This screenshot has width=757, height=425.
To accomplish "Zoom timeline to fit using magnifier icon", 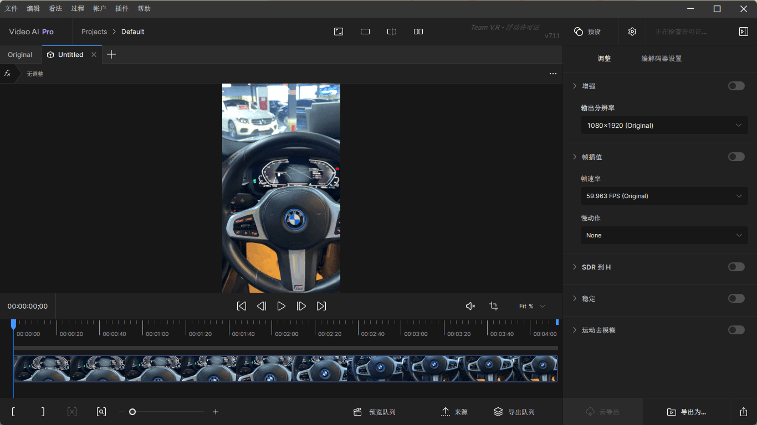I will tap(101, 412).
